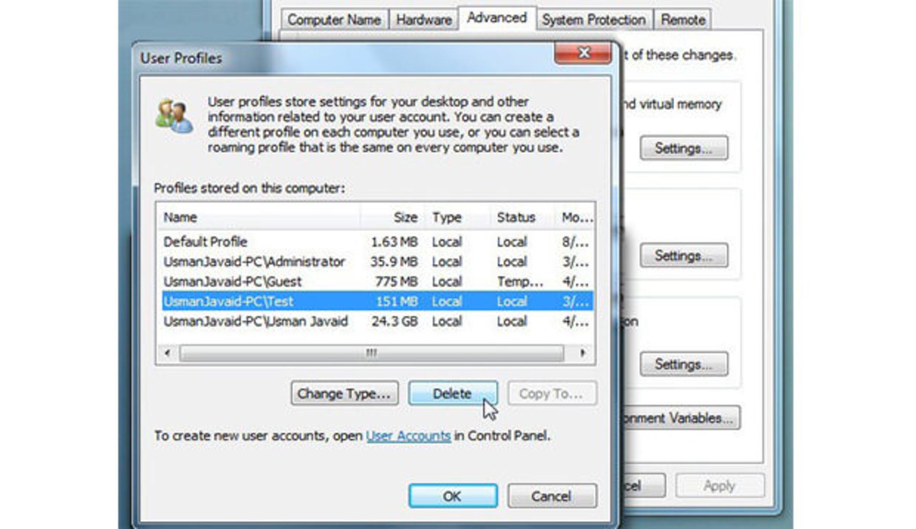Open User Accounts in Control Panel
This screenshot has height=529, width=916.
click(x=408, y=436)
